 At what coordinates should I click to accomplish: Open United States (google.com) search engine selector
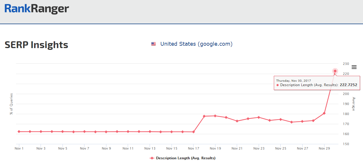tap(196, 44)
